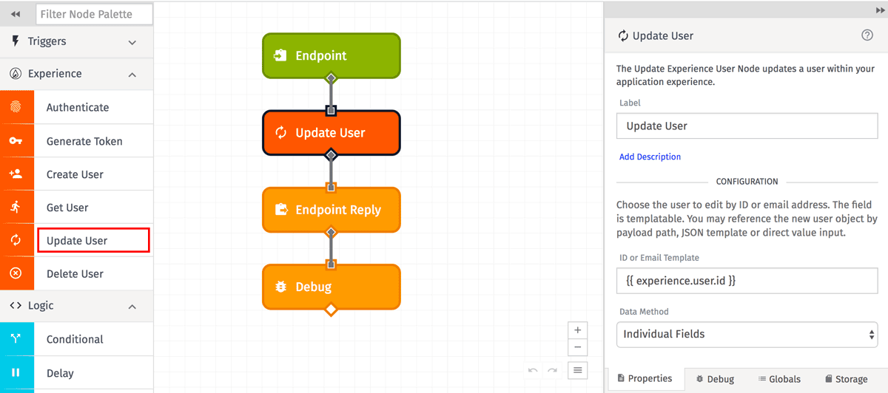
Task: Select the Delete User palette node
Action: pos(77,273)
